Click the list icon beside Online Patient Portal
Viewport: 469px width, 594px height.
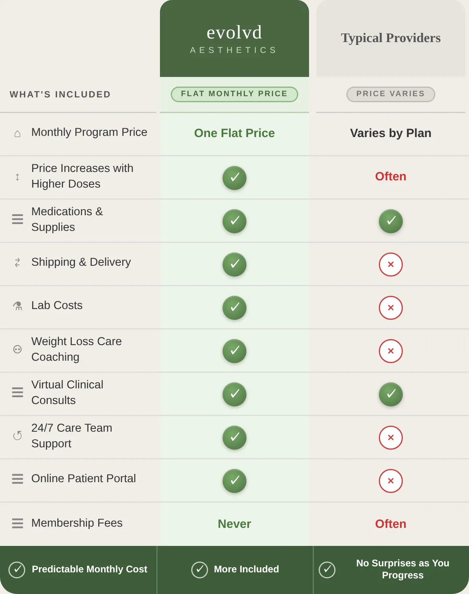17,479
